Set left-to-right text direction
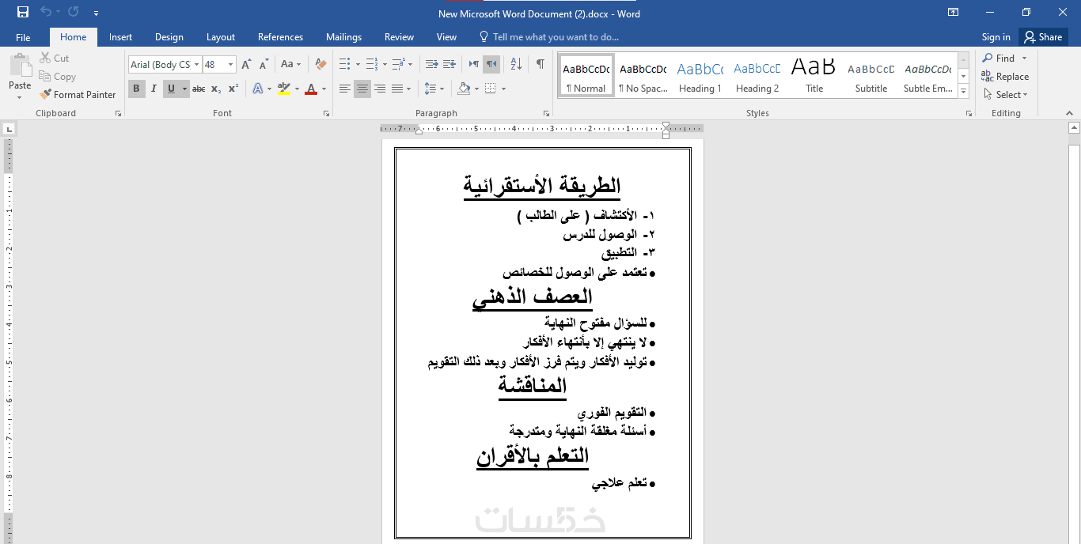Screen dimensions: 1081x544 [473, 64]
